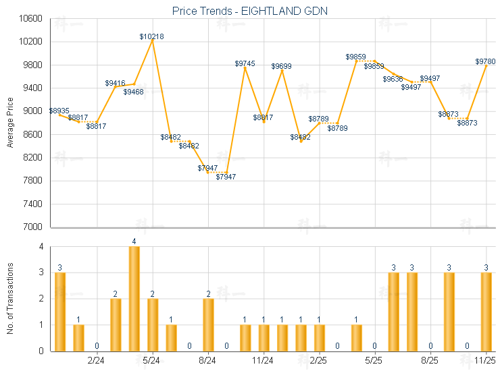Select the first $8935 data point
The width and height of the screenshot is (500, 371).
coord(60,115)
